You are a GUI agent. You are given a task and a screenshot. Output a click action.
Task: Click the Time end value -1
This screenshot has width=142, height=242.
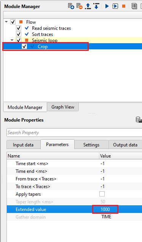(102, 171)
